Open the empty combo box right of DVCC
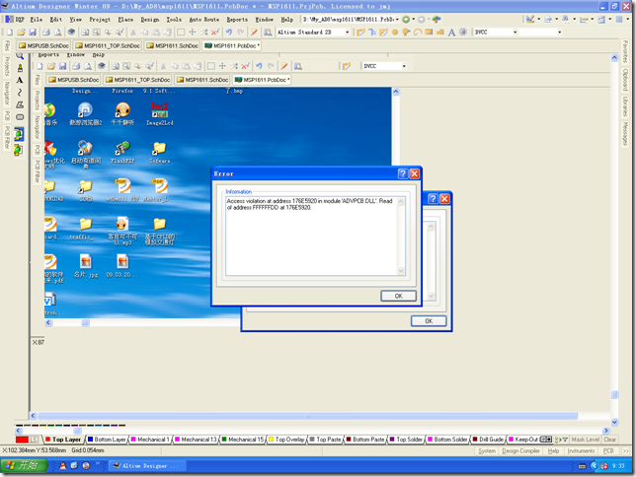636x477 pixels. point(559,32)
